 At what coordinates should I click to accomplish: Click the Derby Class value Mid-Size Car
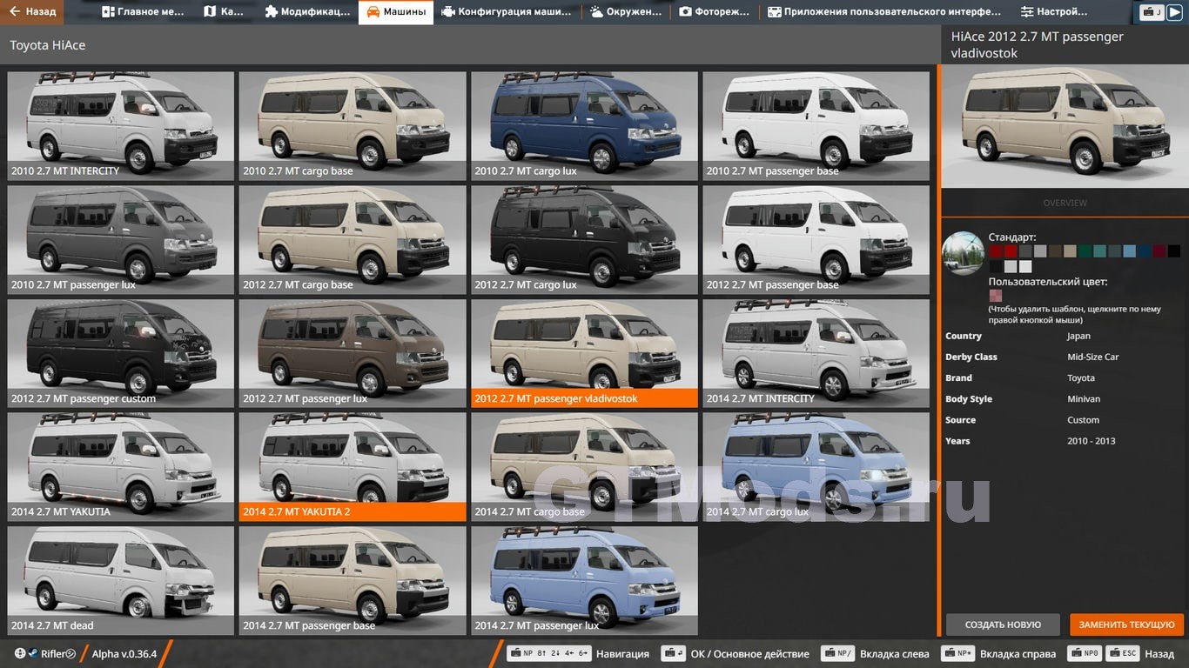coord(1093,357)
